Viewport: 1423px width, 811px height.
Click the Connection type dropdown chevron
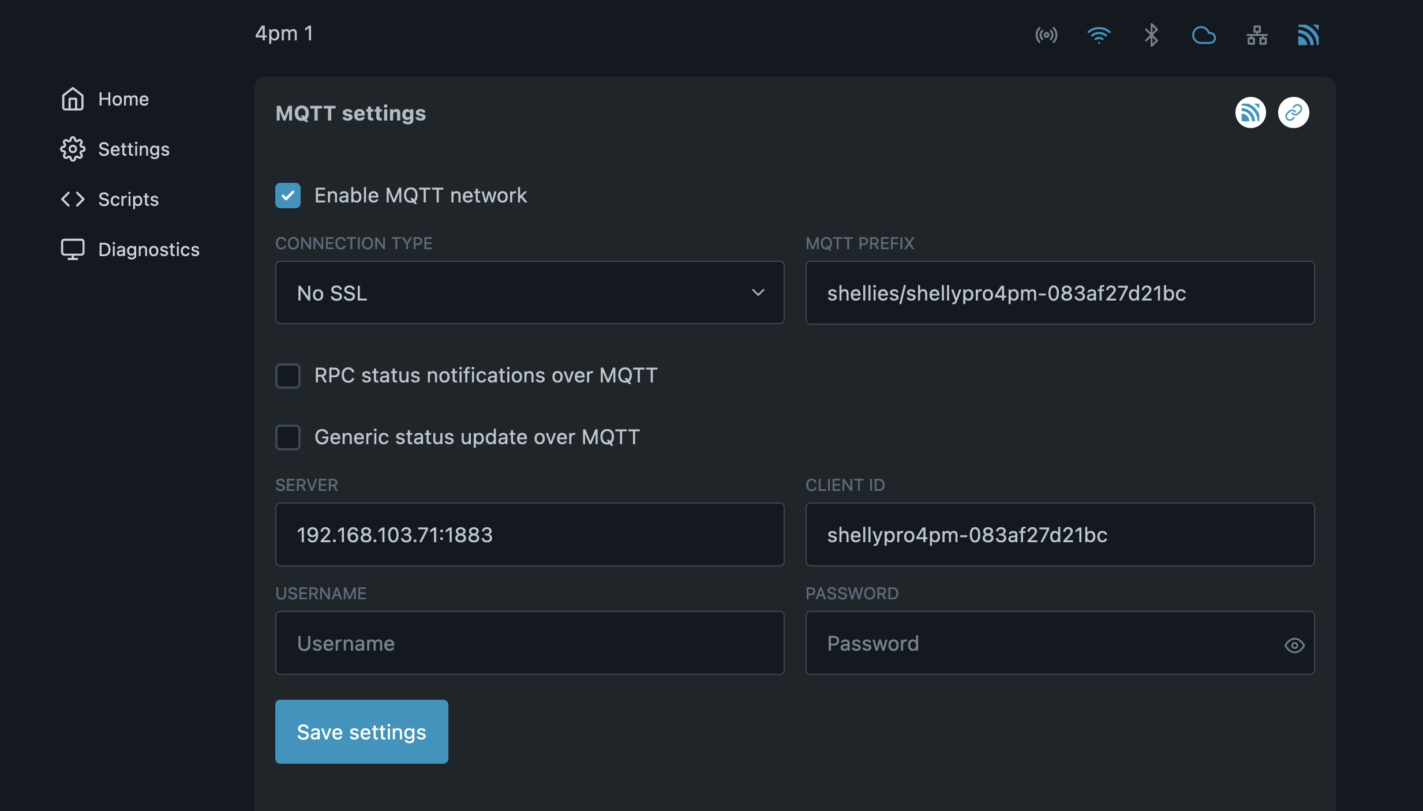coord(758,292)
